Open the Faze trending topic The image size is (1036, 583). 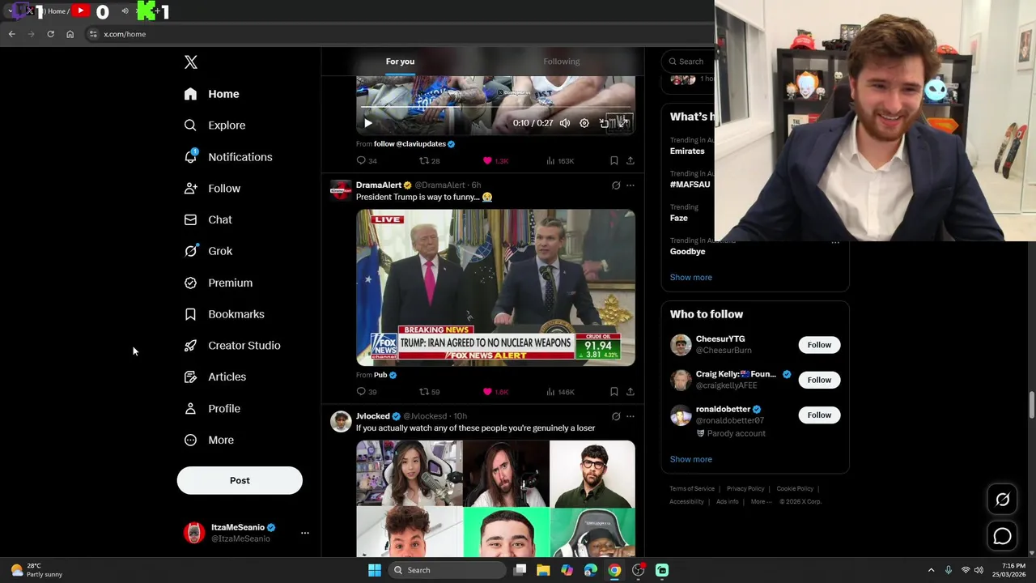(x=679, y=218)
